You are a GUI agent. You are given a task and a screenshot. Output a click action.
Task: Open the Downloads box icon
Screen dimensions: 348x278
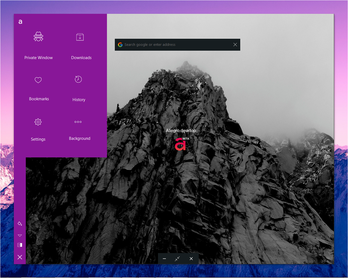click(80, 37)
